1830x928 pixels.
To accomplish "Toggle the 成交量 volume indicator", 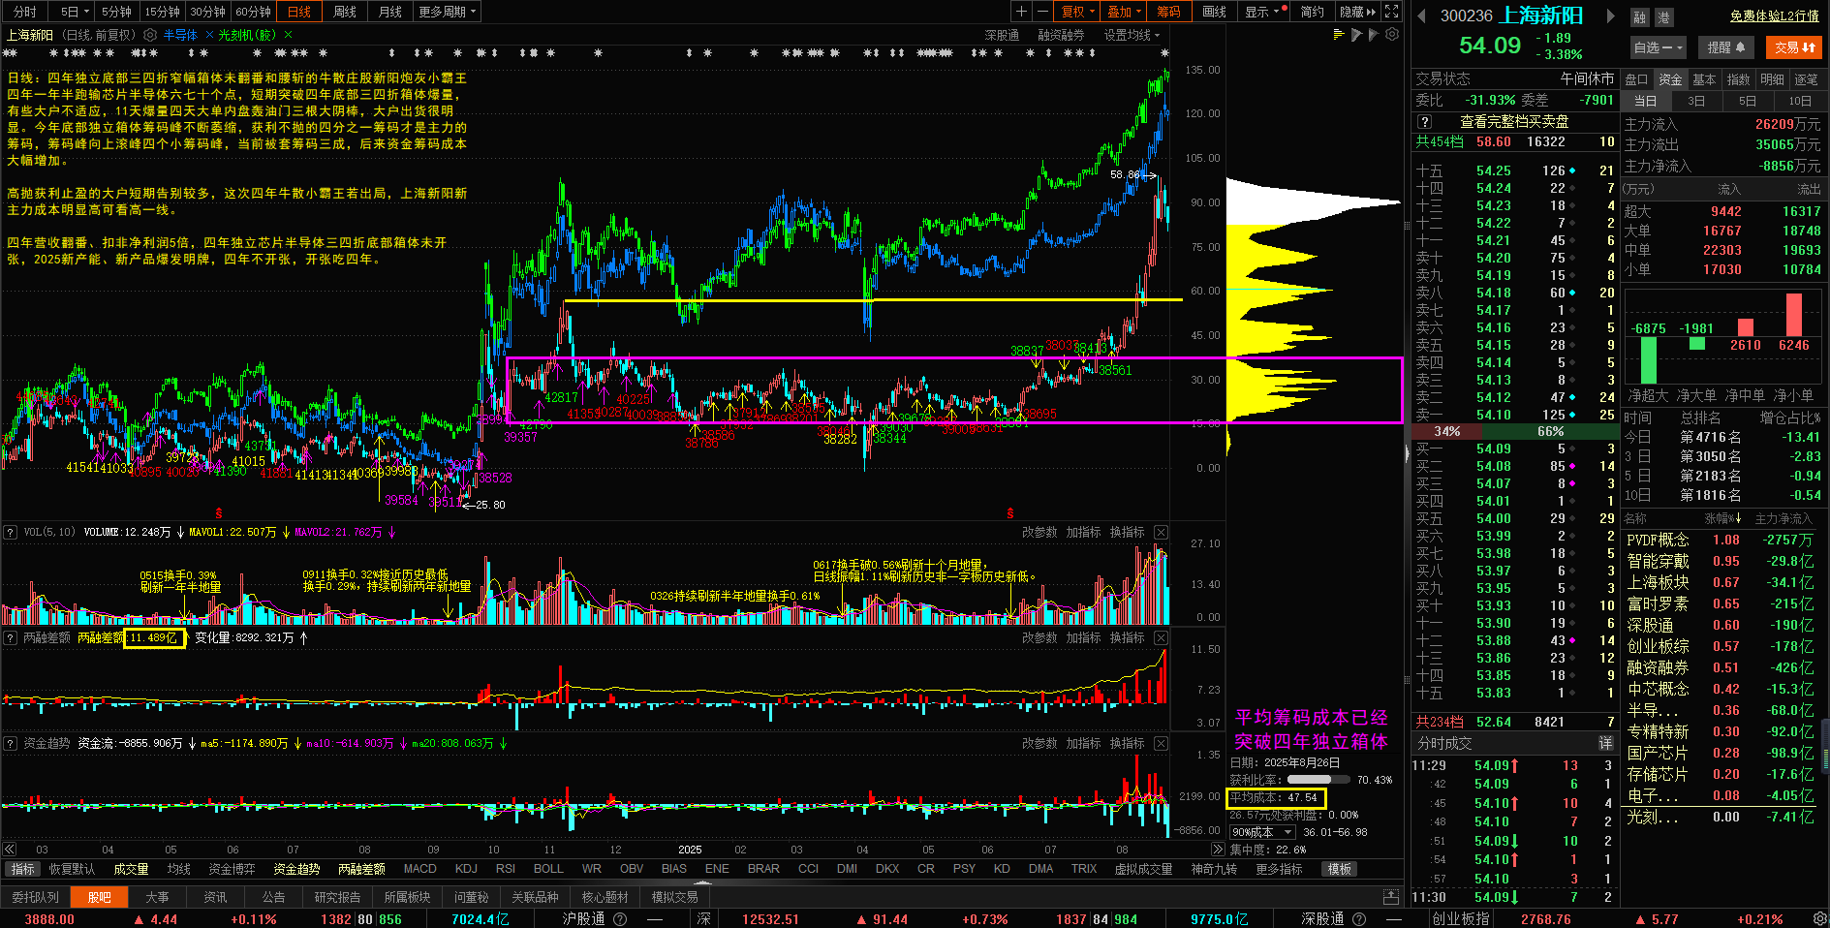I will tap(131, 869).
